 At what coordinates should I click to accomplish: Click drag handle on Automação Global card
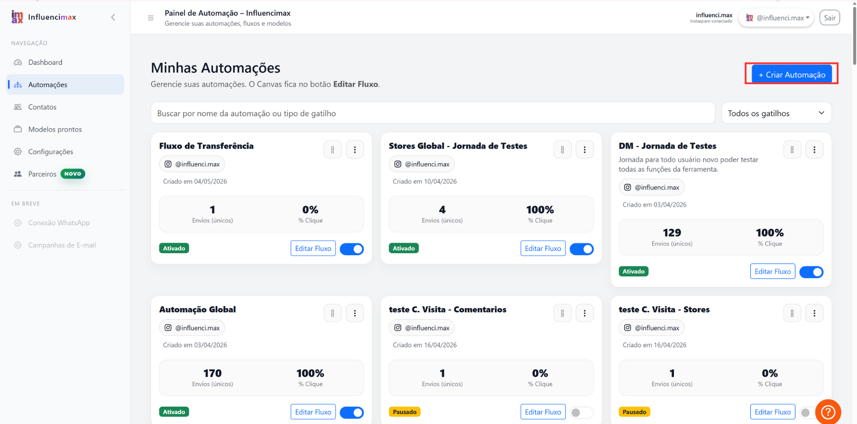click(333, 313)
